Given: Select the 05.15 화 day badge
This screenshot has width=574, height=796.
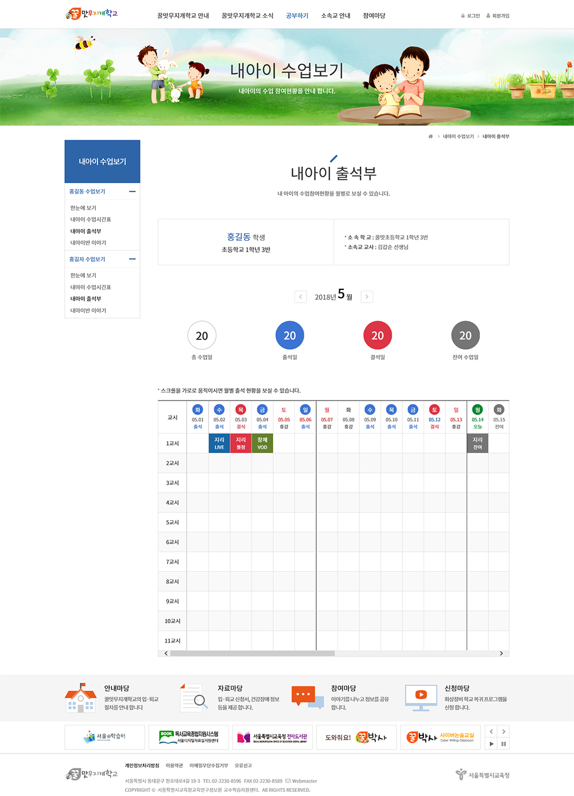Looking at the screenshot, I should click(499, 409).
